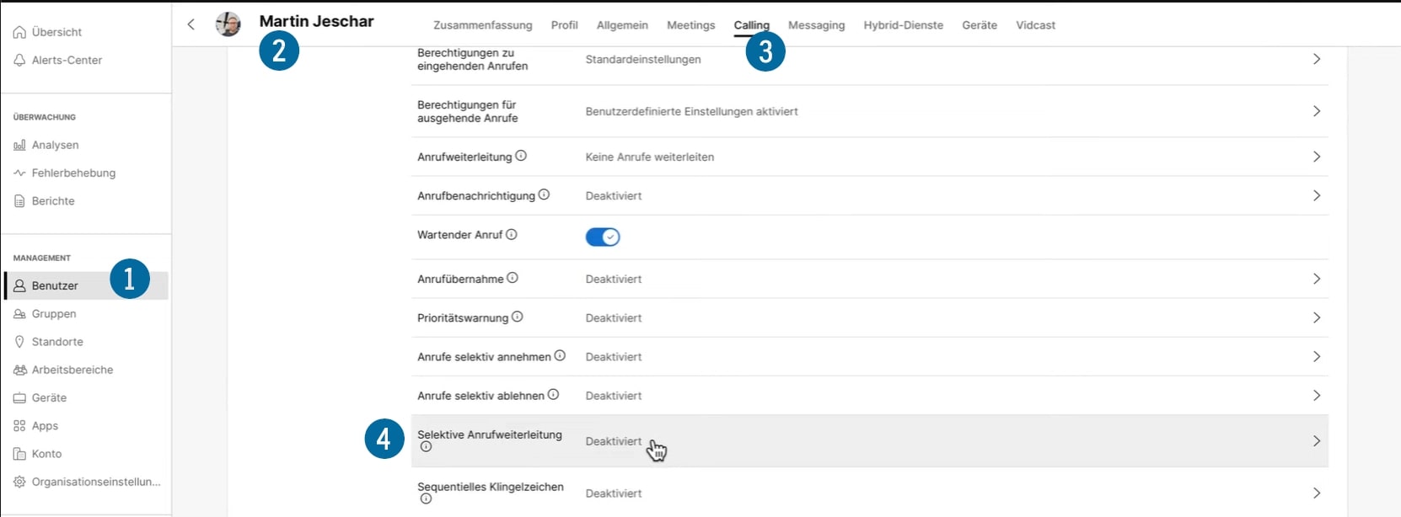Click the info icon next to Anrufweiterleitung
1401x517 pixels.
(521, 156)
